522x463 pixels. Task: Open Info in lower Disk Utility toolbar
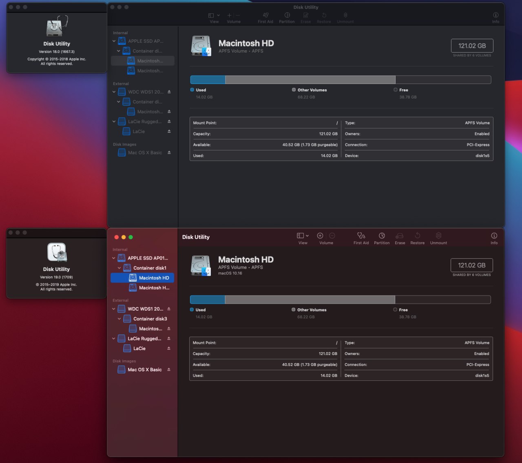tap(494, 236)
